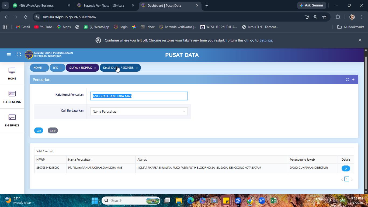The width and height of the screenshot is (368, 207).
Task: Expand Pencarian panel with plus icon
Action: point(353,80)
